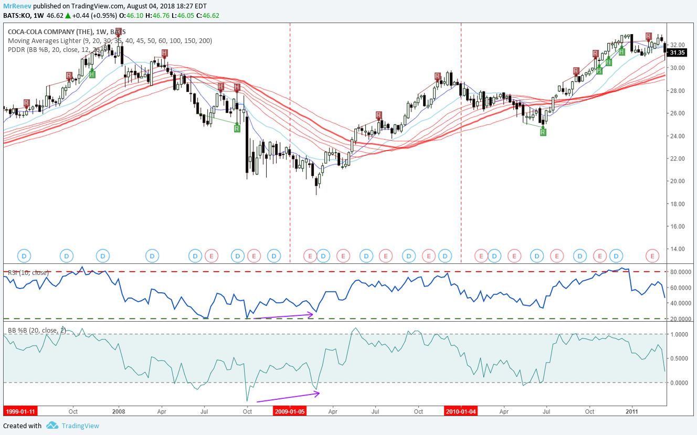Click the green R signal under the mid-2010 low
The height and width of the screenshot is (435, 697).
tap(543, 132)
